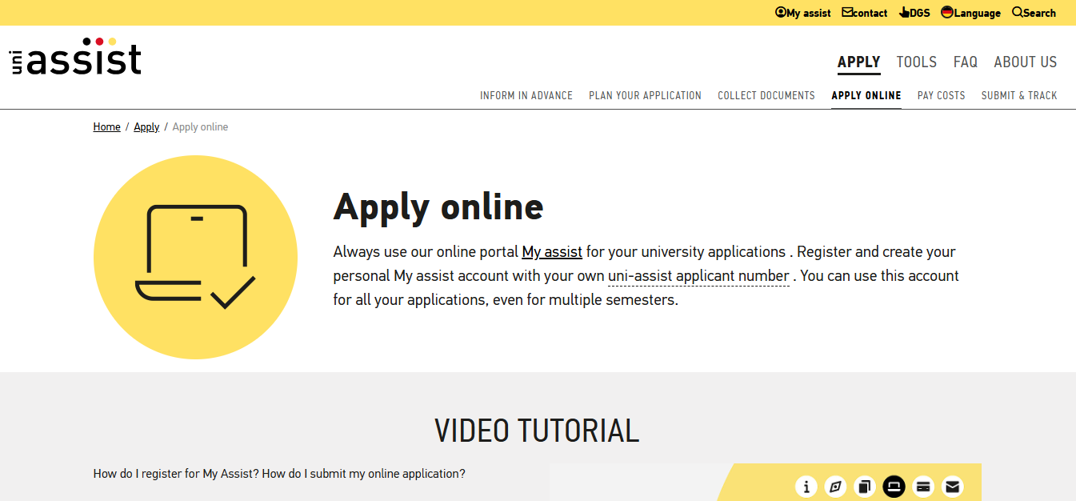Image resolution: width=1076 pixels, height=501 pixels.
Task: Click the credit card icon in video panel
Action: tap(923, 486)
